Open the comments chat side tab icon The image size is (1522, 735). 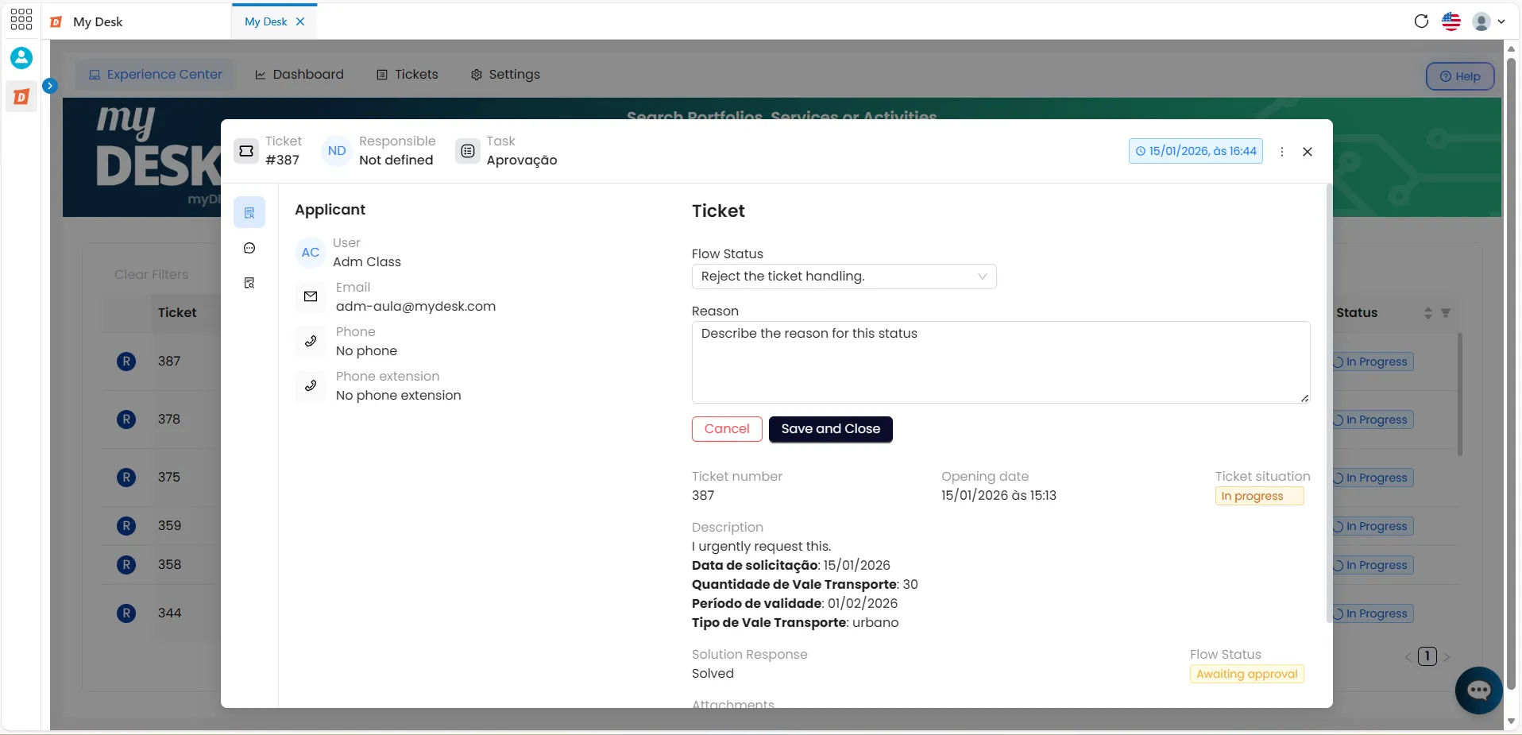[x=249, y=248]
